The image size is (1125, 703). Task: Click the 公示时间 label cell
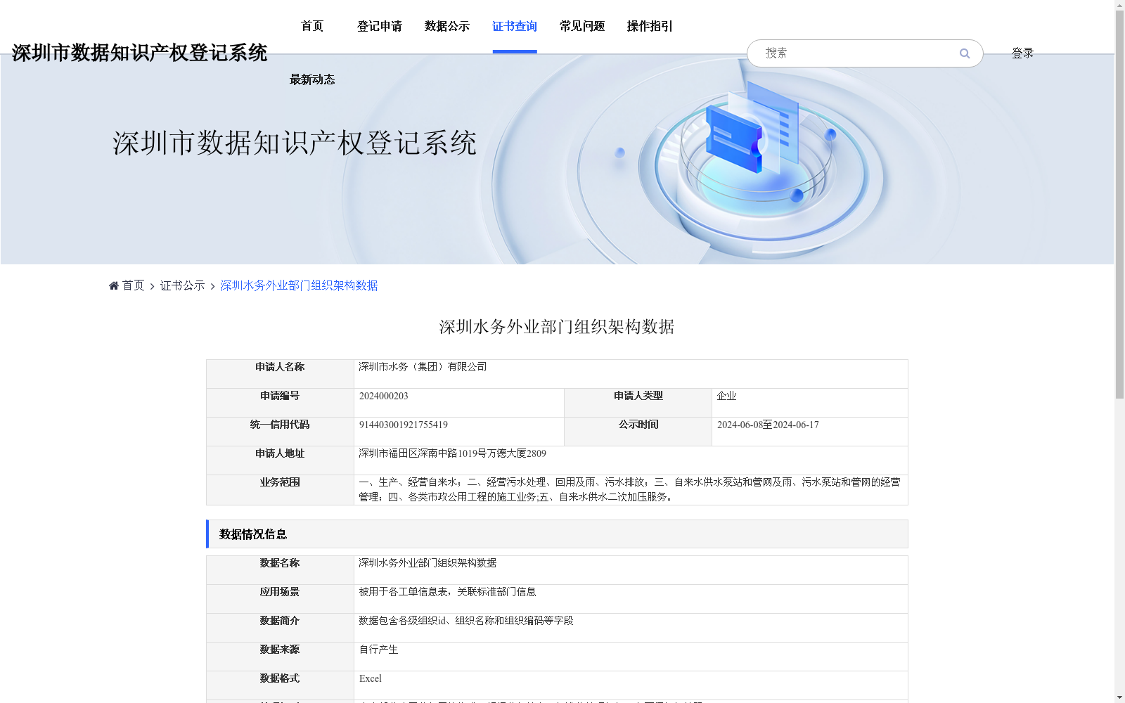(638, 432)
